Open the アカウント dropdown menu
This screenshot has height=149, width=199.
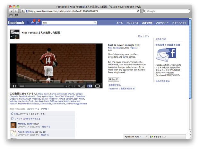tap(162, 23)
